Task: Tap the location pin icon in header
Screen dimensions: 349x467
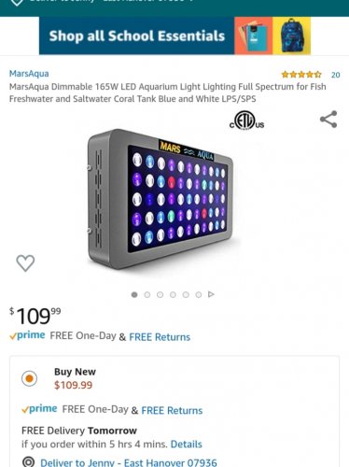Action: pyautogui.click(x=17, y=3)
